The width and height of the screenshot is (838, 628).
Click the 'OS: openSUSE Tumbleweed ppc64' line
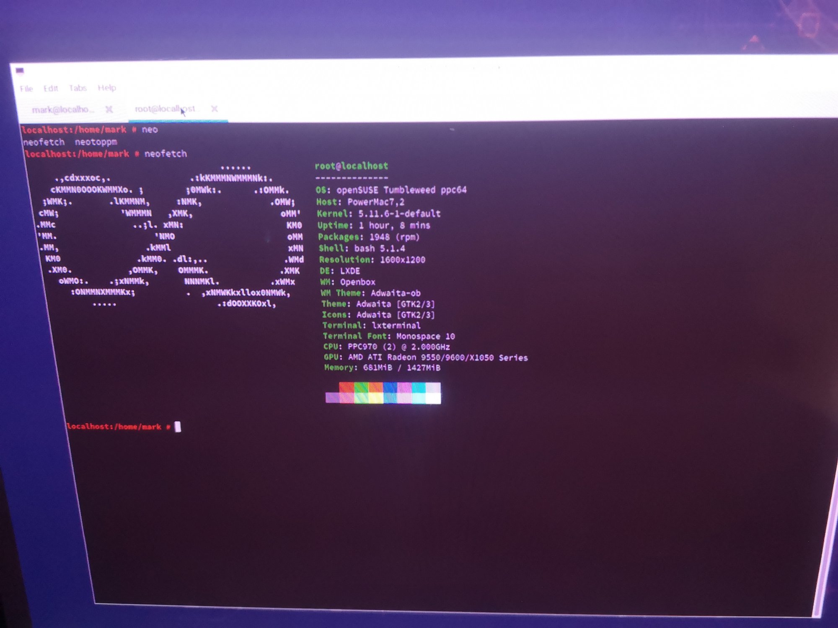(391, 190)
